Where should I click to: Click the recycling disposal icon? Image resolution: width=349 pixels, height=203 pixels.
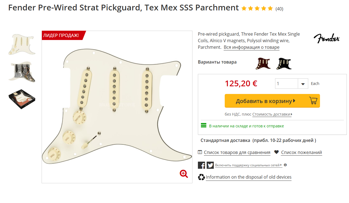[x=201, y=177]
